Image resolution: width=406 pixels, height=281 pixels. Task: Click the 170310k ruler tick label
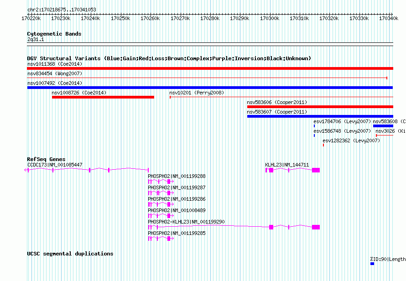tap(299, 18)
